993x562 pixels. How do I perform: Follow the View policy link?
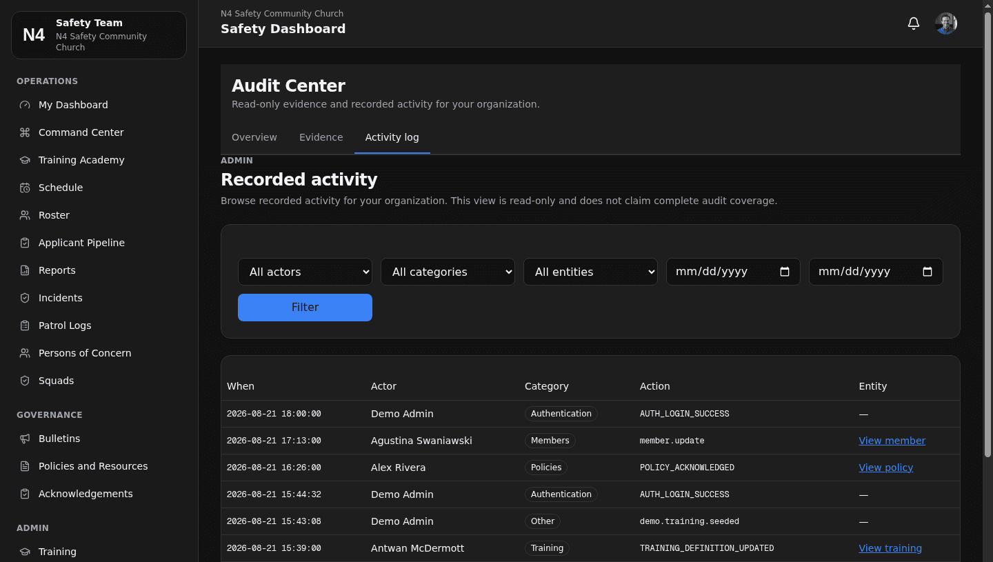click(x=885, y=468)
